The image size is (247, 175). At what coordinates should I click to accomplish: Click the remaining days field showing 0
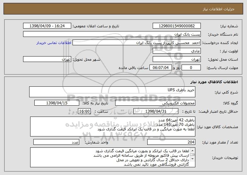pyautogui.click(x=191, y=68)
